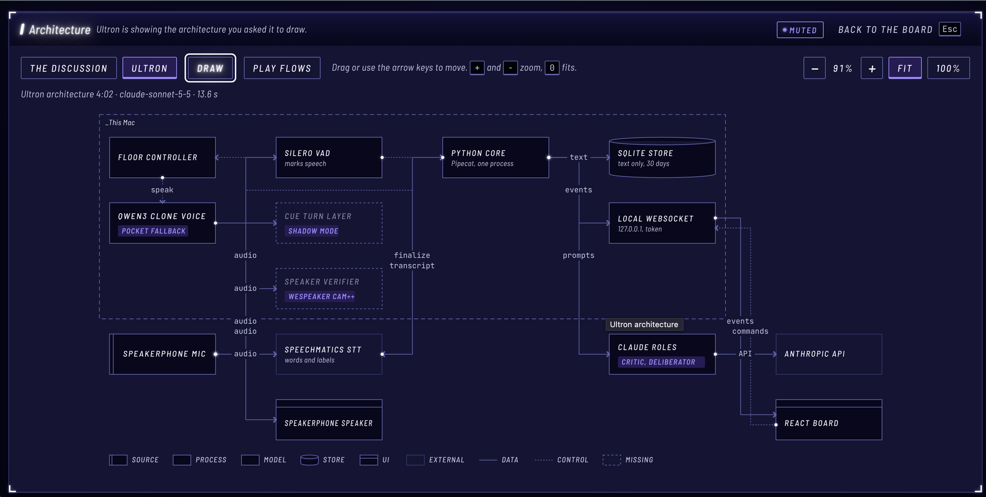Select the Floor Controller node

(162, 158)
